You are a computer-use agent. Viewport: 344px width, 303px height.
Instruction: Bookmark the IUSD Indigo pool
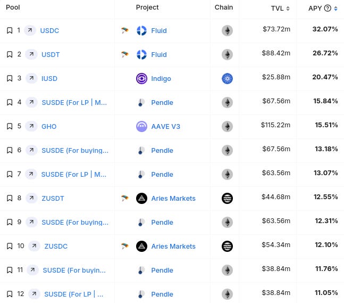pyautogui.click(x=10, y=78)
